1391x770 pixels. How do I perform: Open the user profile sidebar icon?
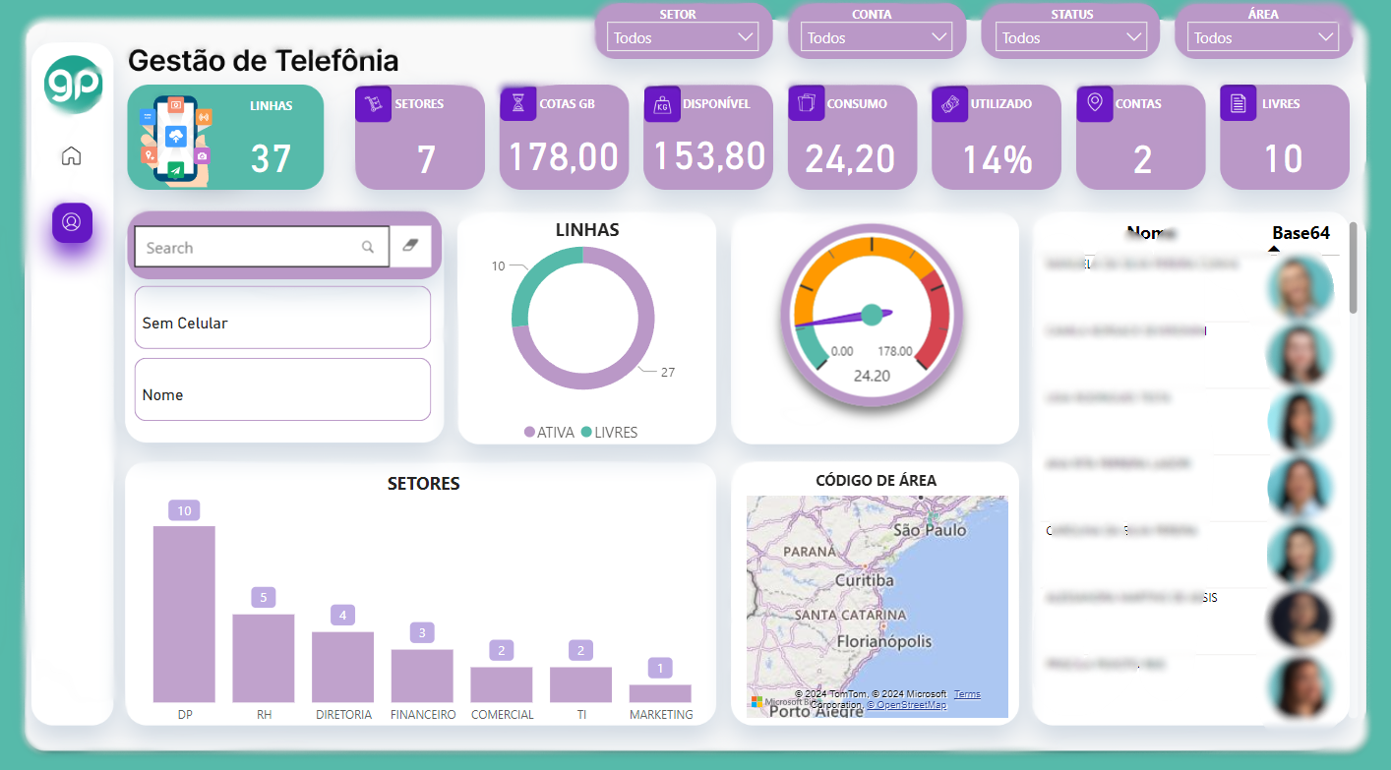coord(72,222)
